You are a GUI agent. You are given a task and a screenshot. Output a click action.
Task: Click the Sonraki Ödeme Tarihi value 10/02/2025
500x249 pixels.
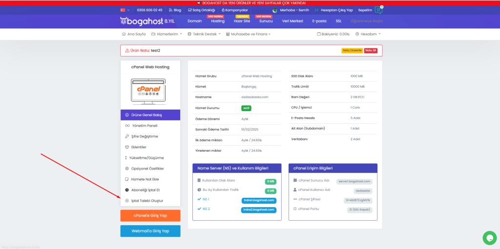click(x=250, y=130)
